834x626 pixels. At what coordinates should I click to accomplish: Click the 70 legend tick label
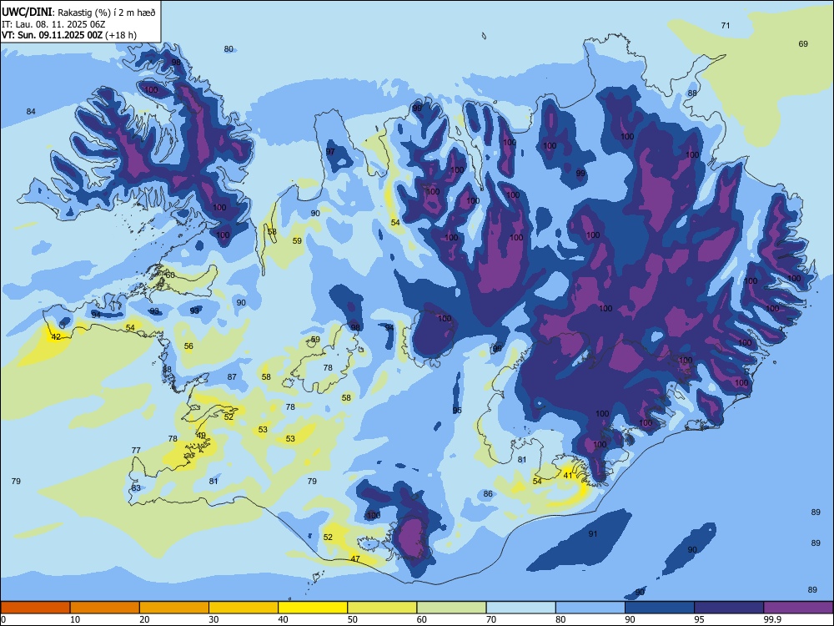[491, 619]
